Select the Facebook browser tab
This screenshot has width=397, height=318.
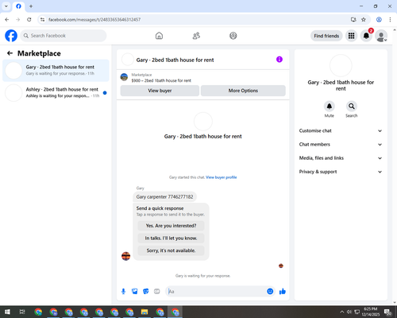[18, 6]
